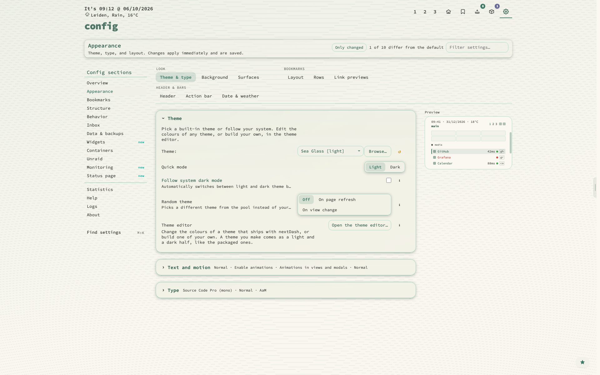Toggle the Only changed filter
This screenshot has height=375, width=600.
tap(349, 47)
